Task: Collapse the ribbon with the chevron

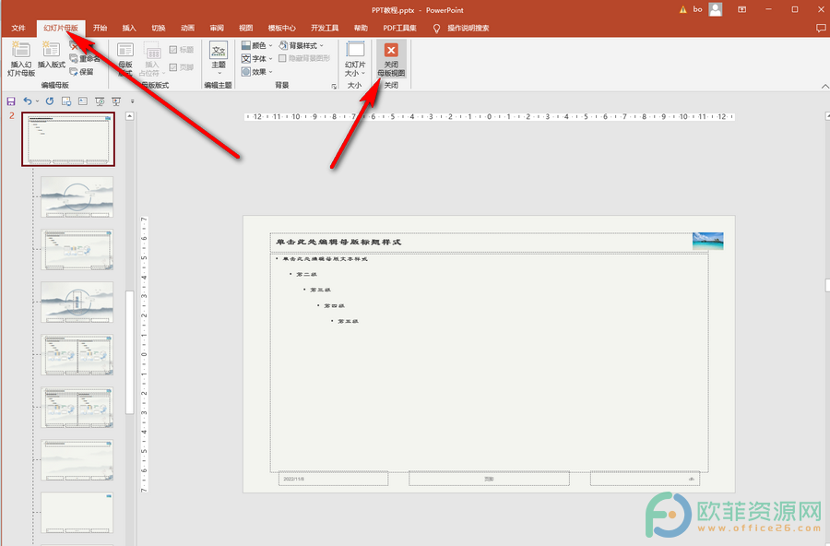Action: coord(824,86)
